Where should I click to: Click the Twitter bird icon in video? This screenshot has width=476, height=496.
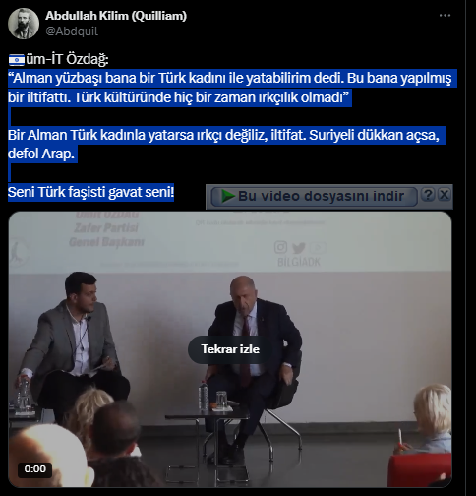click(x=299, y=248)
